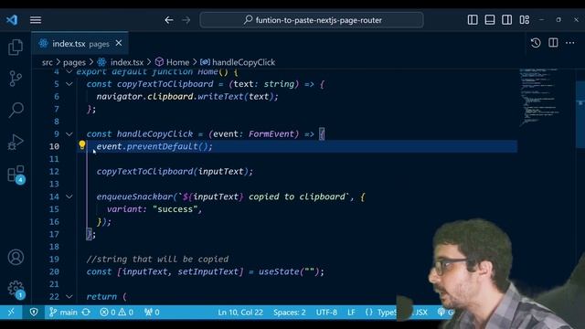Collapse the fold at line 9
This screenshot has width=585, height=329.
[69, 134]
